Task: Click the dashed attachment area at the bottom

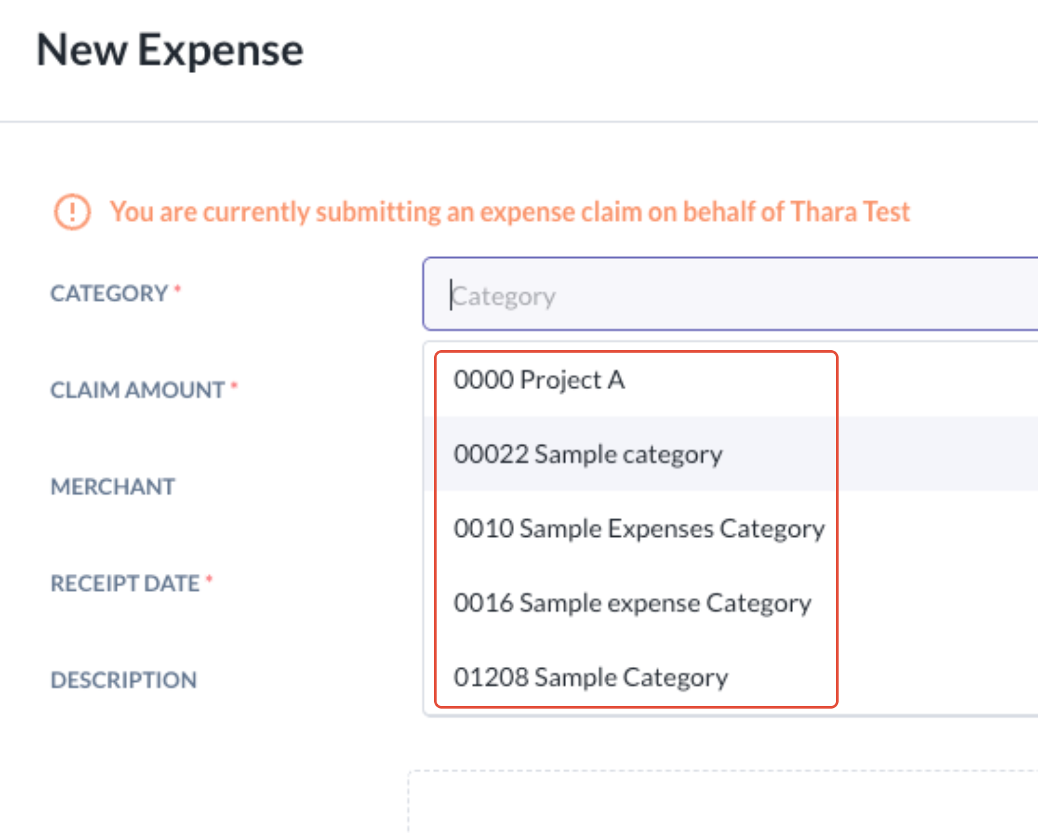Action: point(723,802)
